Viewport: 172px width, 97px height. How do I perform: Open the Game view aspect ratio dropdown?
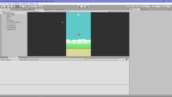(x=37, y=11)
